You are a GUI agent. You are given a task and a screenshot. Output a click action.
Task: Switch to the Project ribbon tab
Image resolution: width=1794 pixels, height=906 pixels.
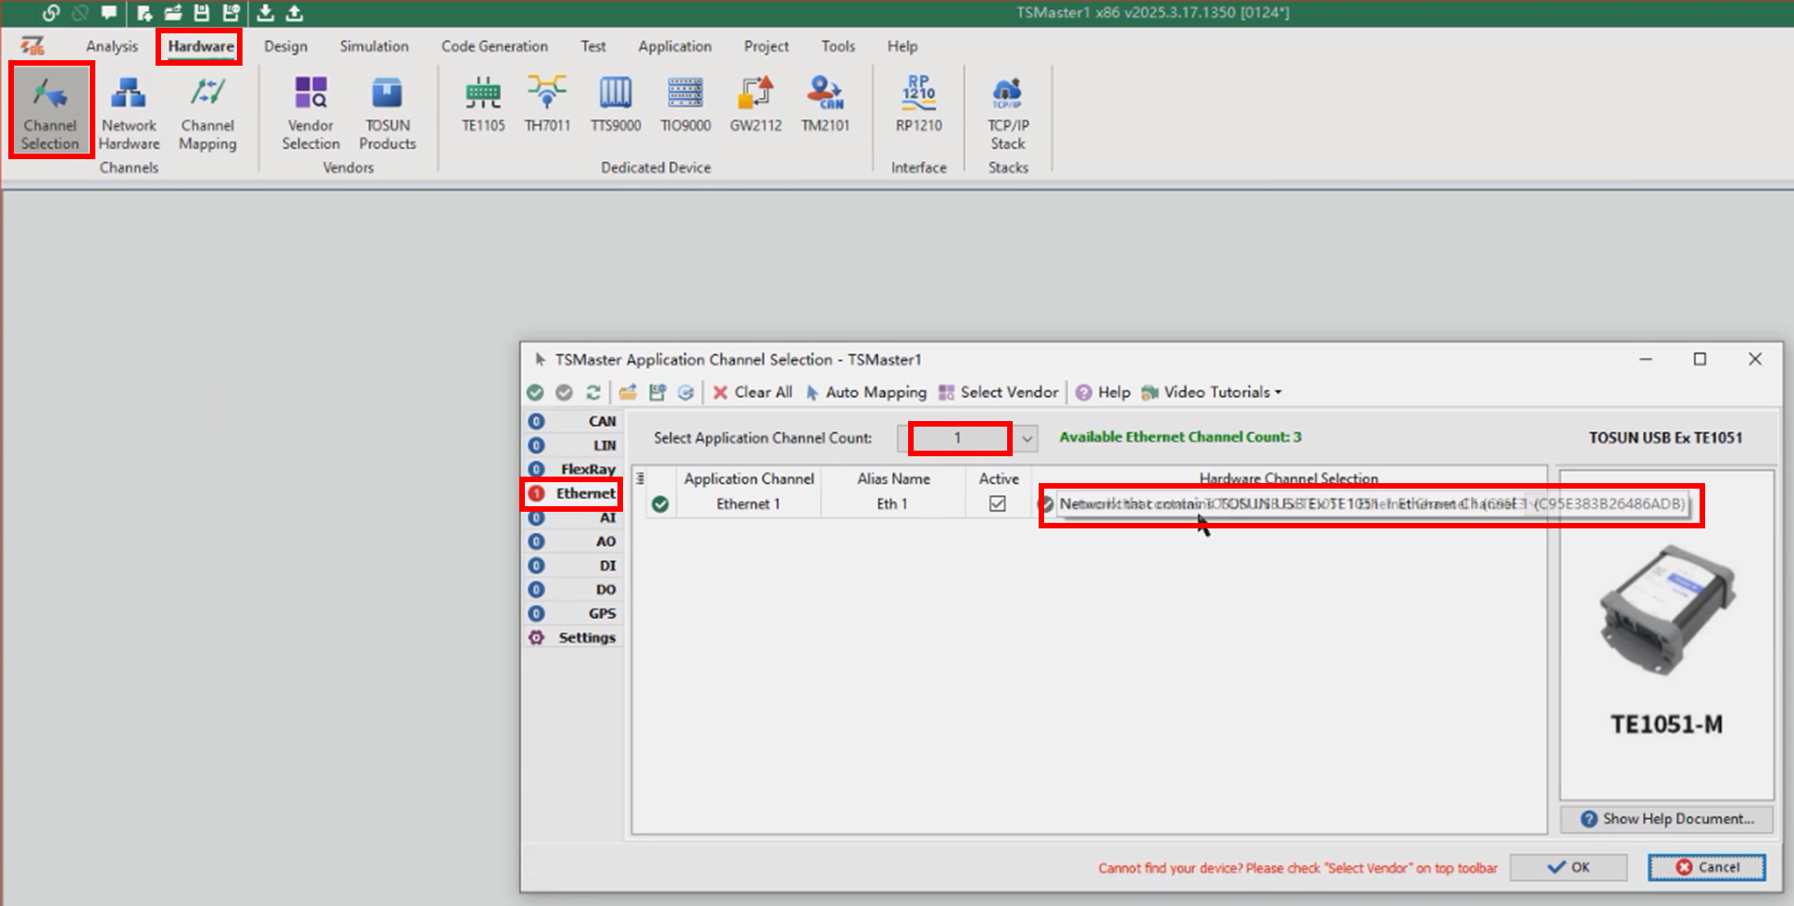[766, 46]
